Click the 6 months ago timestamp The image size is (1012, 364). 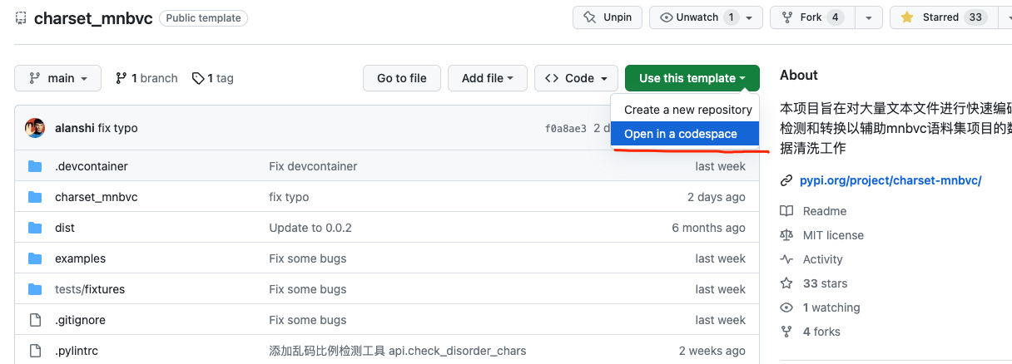[x=709, y=228]
